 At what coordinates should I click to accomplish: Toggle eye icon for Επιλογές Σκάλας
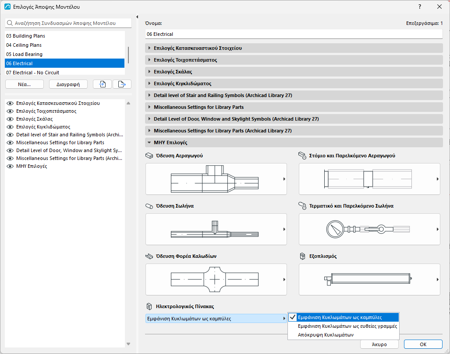10,119
